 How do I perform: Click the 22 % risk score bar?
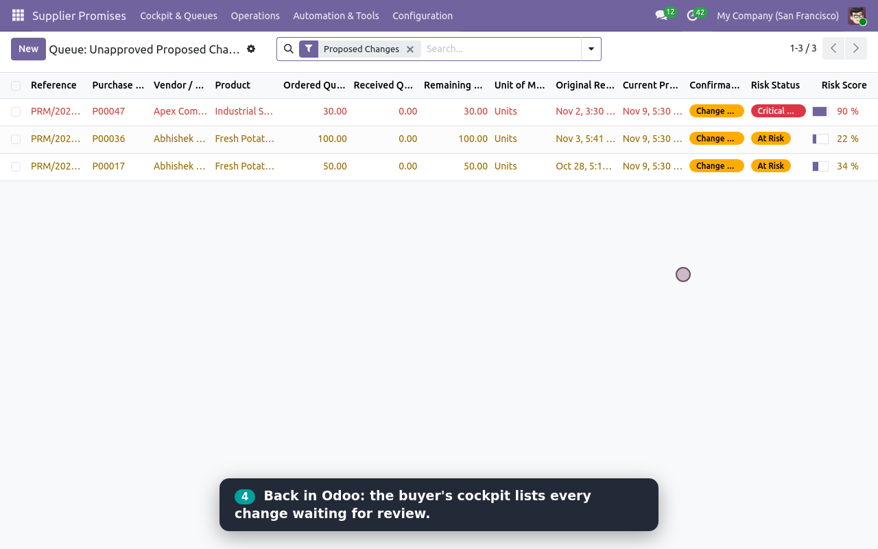[820, 139]
